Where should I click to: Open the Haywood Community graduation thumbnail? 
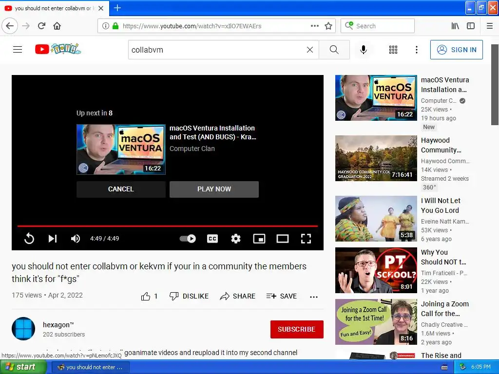[x=376, y=158]
